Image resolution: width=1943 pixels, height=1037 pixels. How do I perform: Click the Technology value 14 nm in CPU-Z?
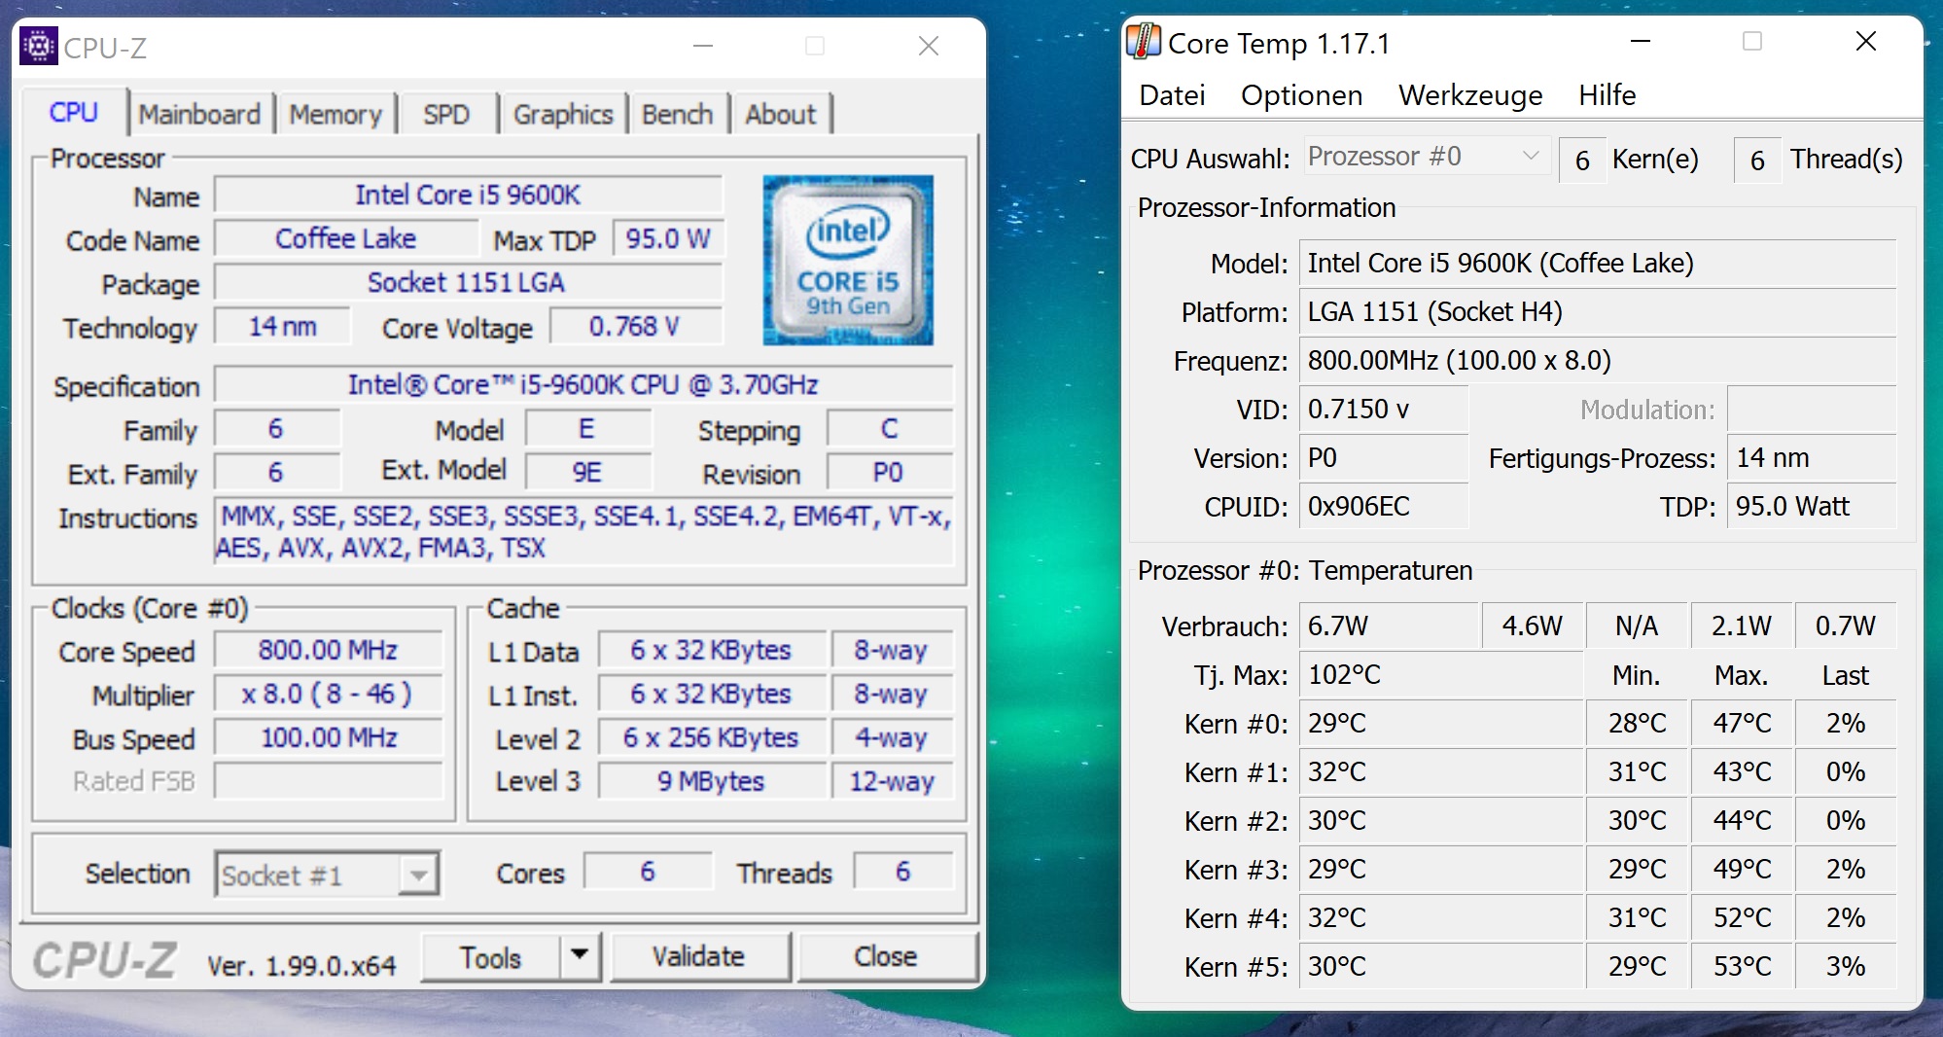[282, 326]
